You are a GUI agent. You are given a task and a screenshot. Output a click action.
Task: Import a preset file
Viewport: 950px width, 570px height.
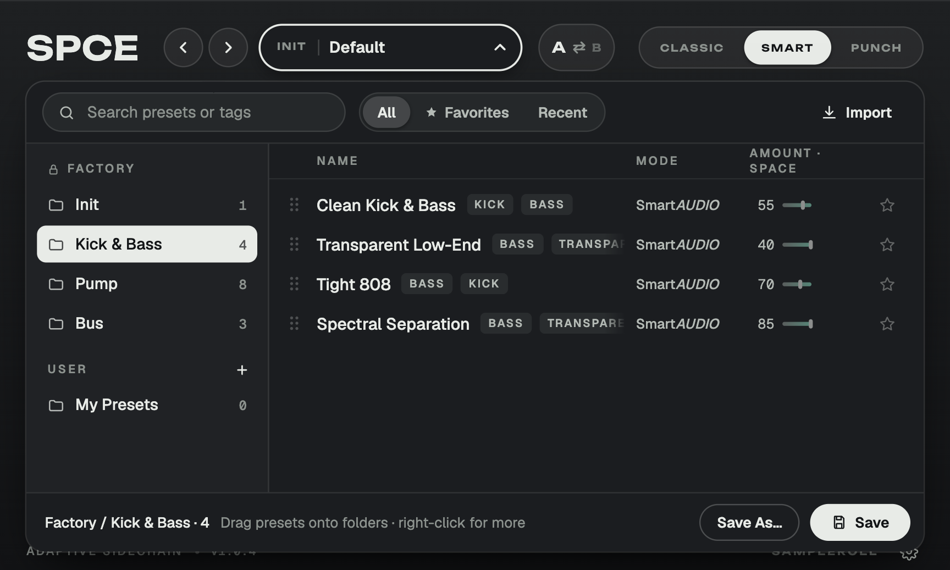tap(857, 113)
